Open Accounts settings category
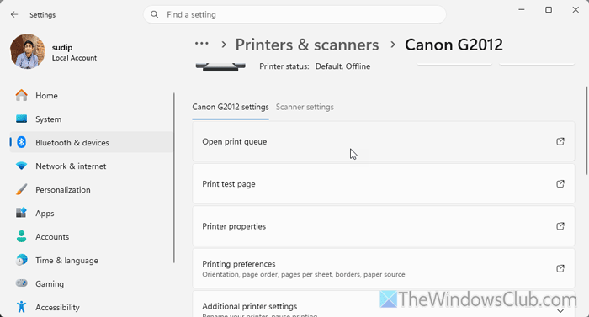Screen dimensions: 589x317 click(92, 236)
